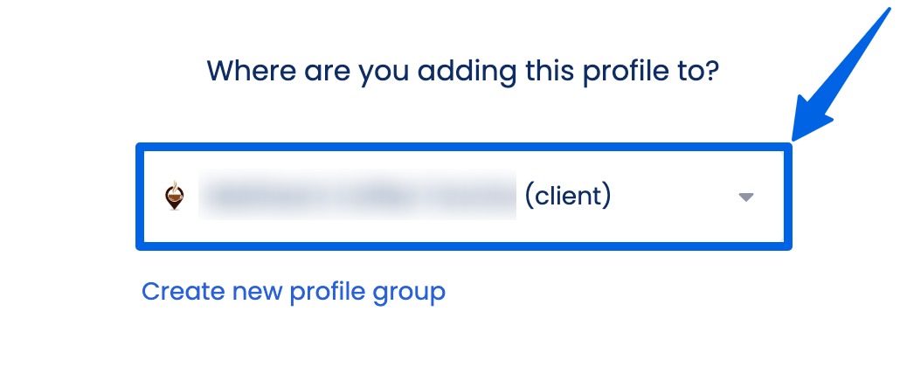
Task: Click the Create new profile group link
Action: tap(294, 291)
